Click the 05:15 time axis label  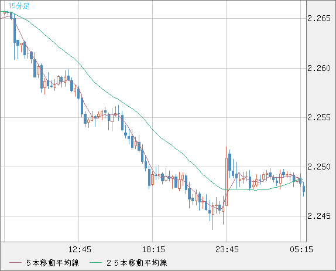click(301, 249)
